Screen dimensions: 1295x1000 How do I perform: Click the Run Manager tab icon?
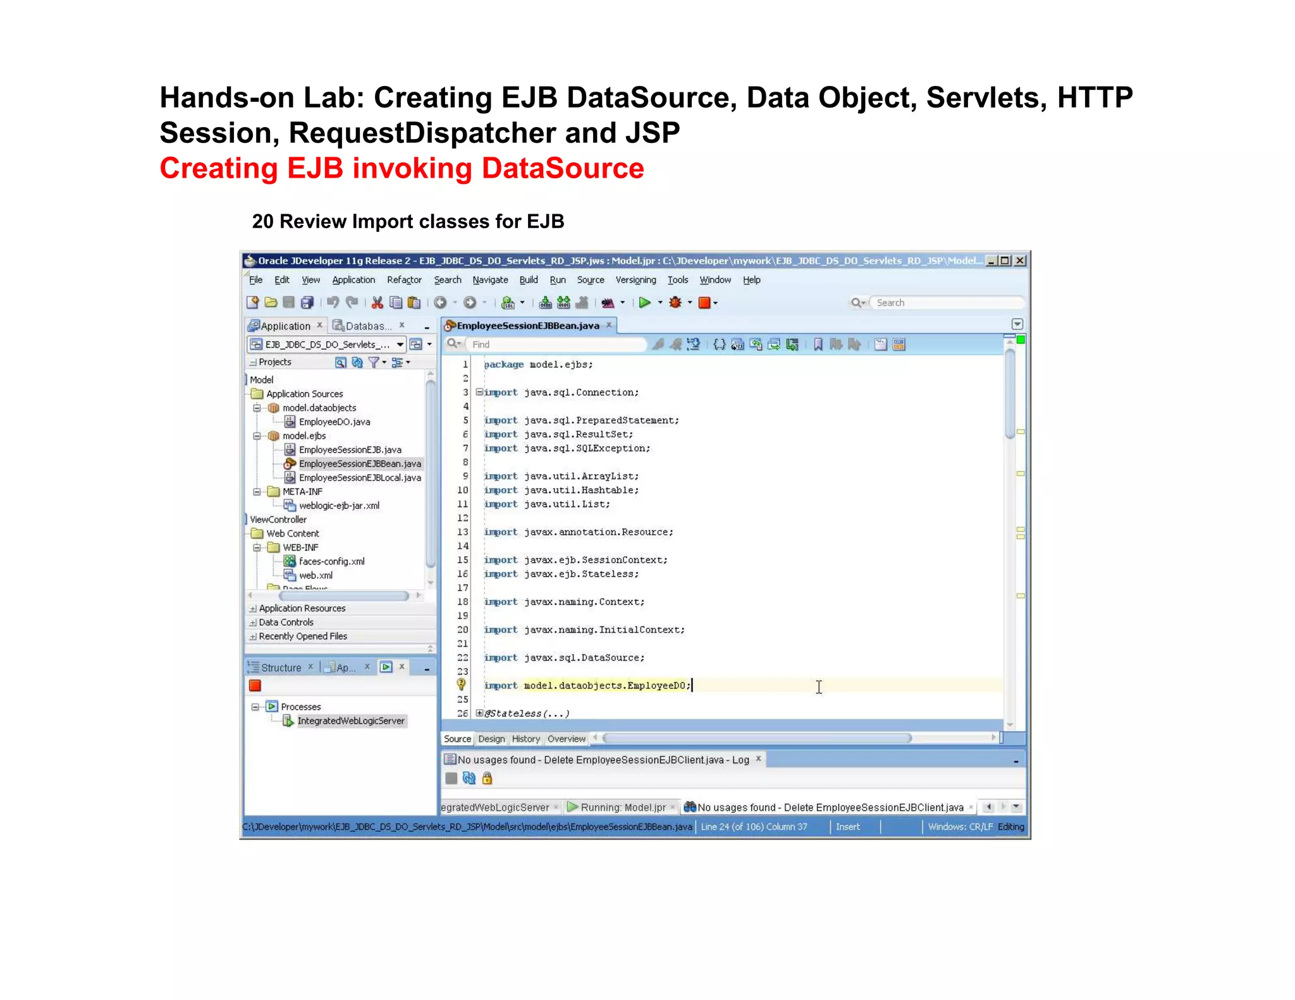386,667
